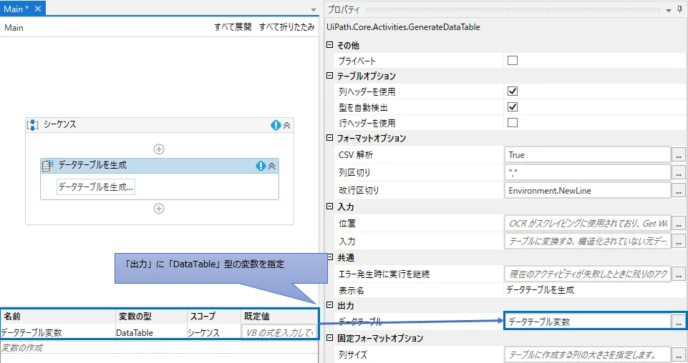Click the 名前 column header
The width and height of the screenshot is (688, 363).
[59, 316]
